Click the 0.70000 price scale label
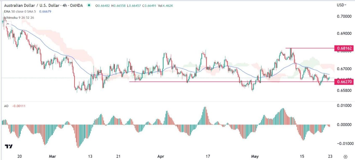The image size is (355, 160). click(344, 16)
